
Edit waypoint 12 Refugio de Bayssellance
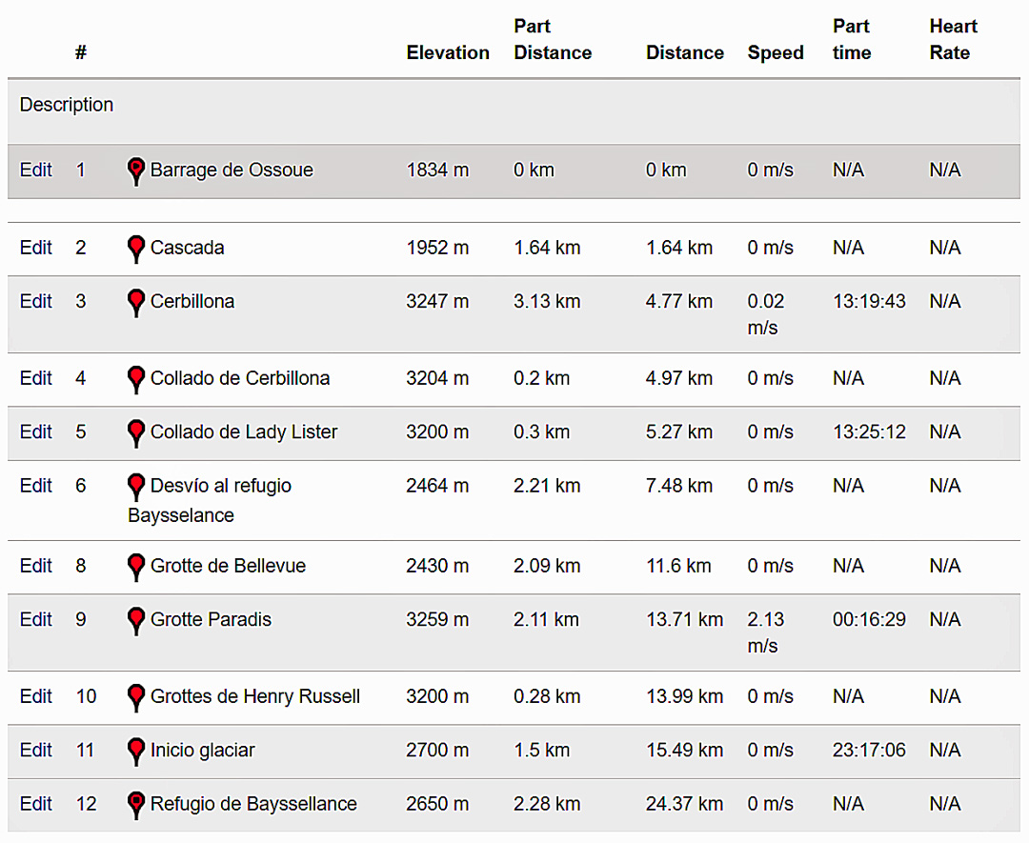point(35,804)
